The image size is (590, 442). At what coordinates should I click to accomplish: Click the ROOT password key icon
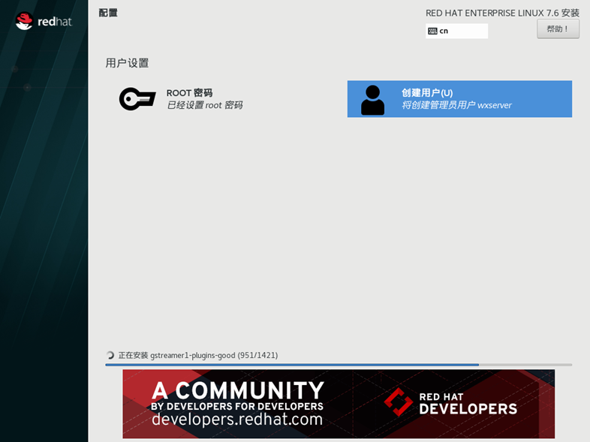[137, 99]
